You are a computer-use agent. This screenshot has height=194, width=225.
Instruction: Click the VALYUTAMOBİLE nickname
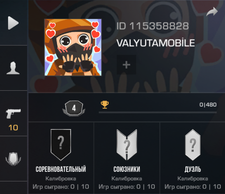coord(156,43)
